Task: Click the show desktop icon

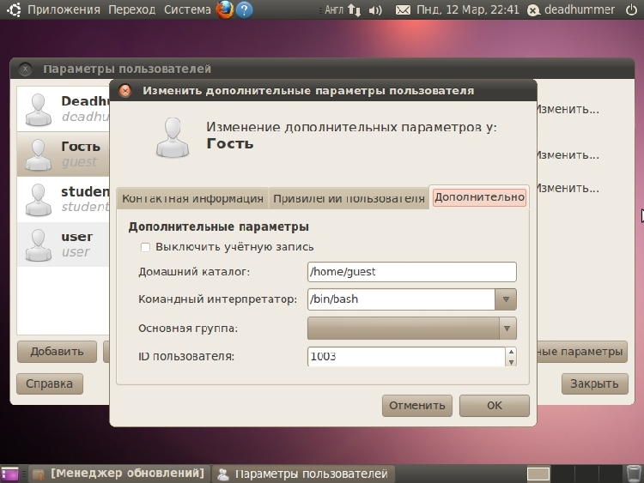Action: point(9,474)
